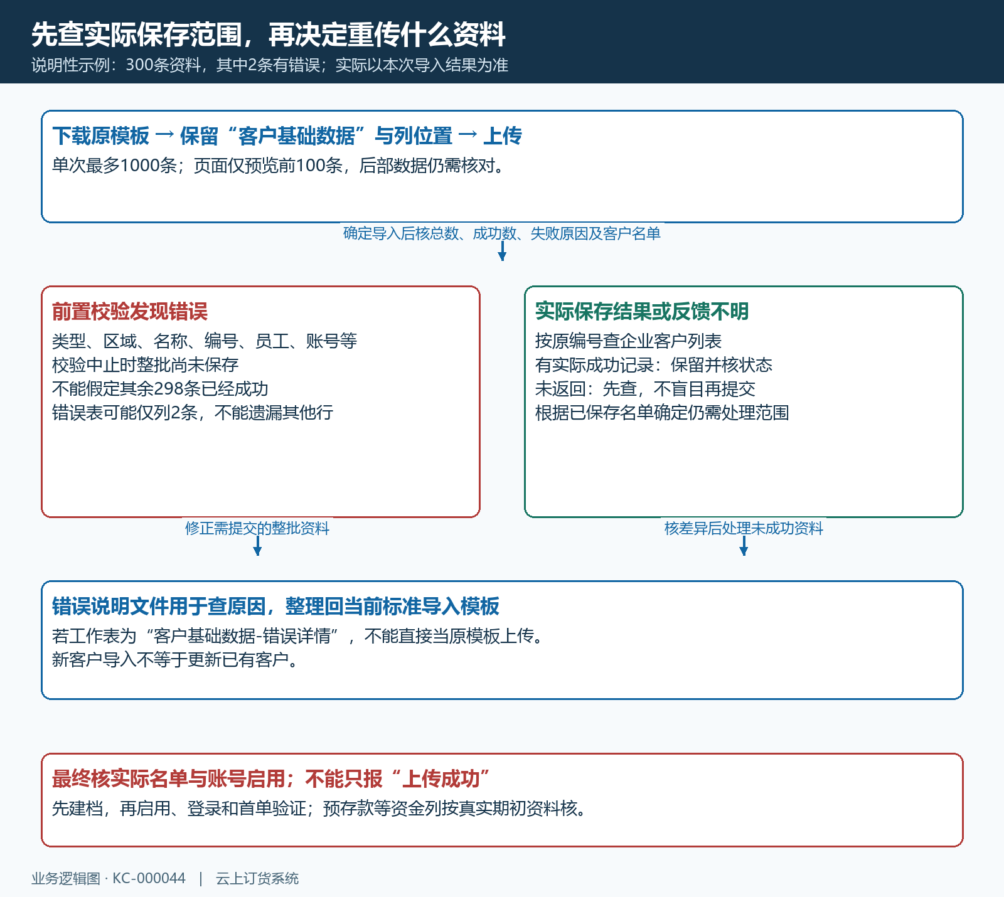
Task: Click line 根据已保存名单确定仍需处理范围
Action: pyautogui.click(x=662, y=413)
